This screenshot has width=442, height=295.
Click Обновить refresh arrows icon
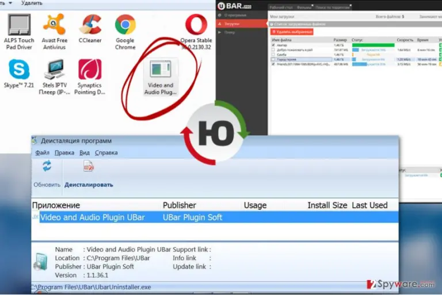pyautogui.click(x=47, y=166)
